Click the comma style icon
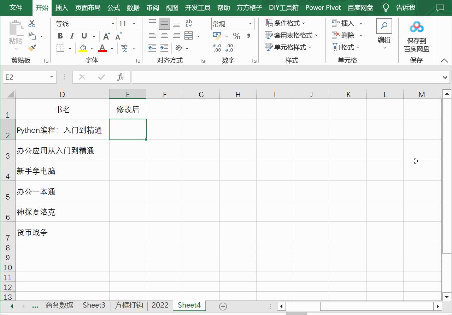This screenshot has height=315, width=452. pyautogui.click(x=248, y=36)
